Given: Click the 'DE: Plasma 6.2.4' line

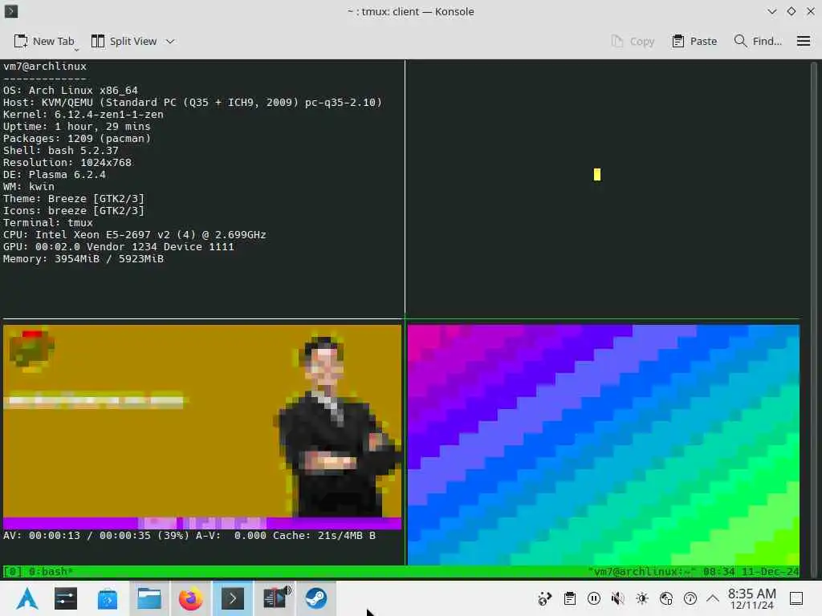Looking at the screenshot, I should 55,174.
